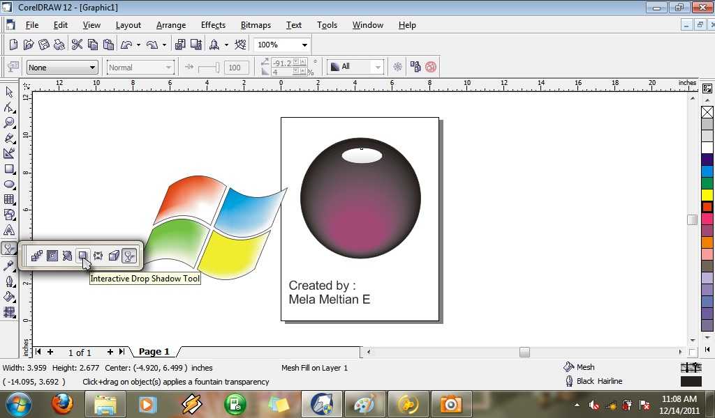This screenshot has height=418, width=715.
Task: Print the document
Action: (59, 45)
